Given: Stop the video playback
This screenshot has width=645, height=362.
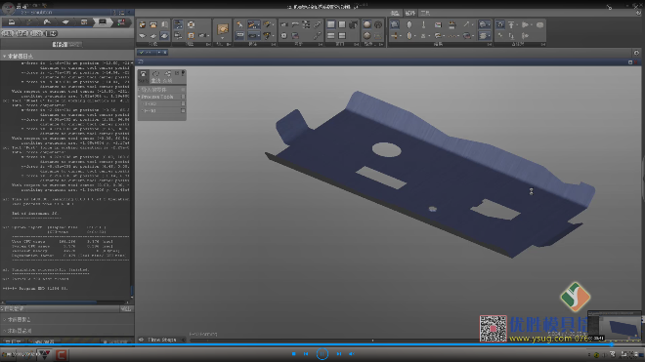Looking at the screenshot, I should tap(294, 354).
